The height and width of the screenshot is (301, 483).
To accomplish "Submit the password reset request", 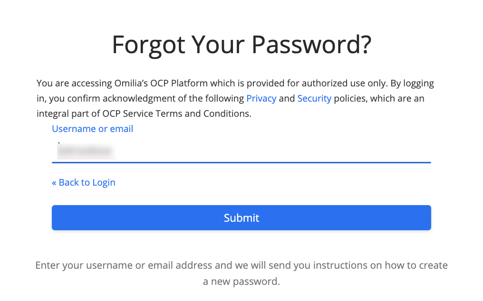I will pyautogui.click(x=241, y=217).
